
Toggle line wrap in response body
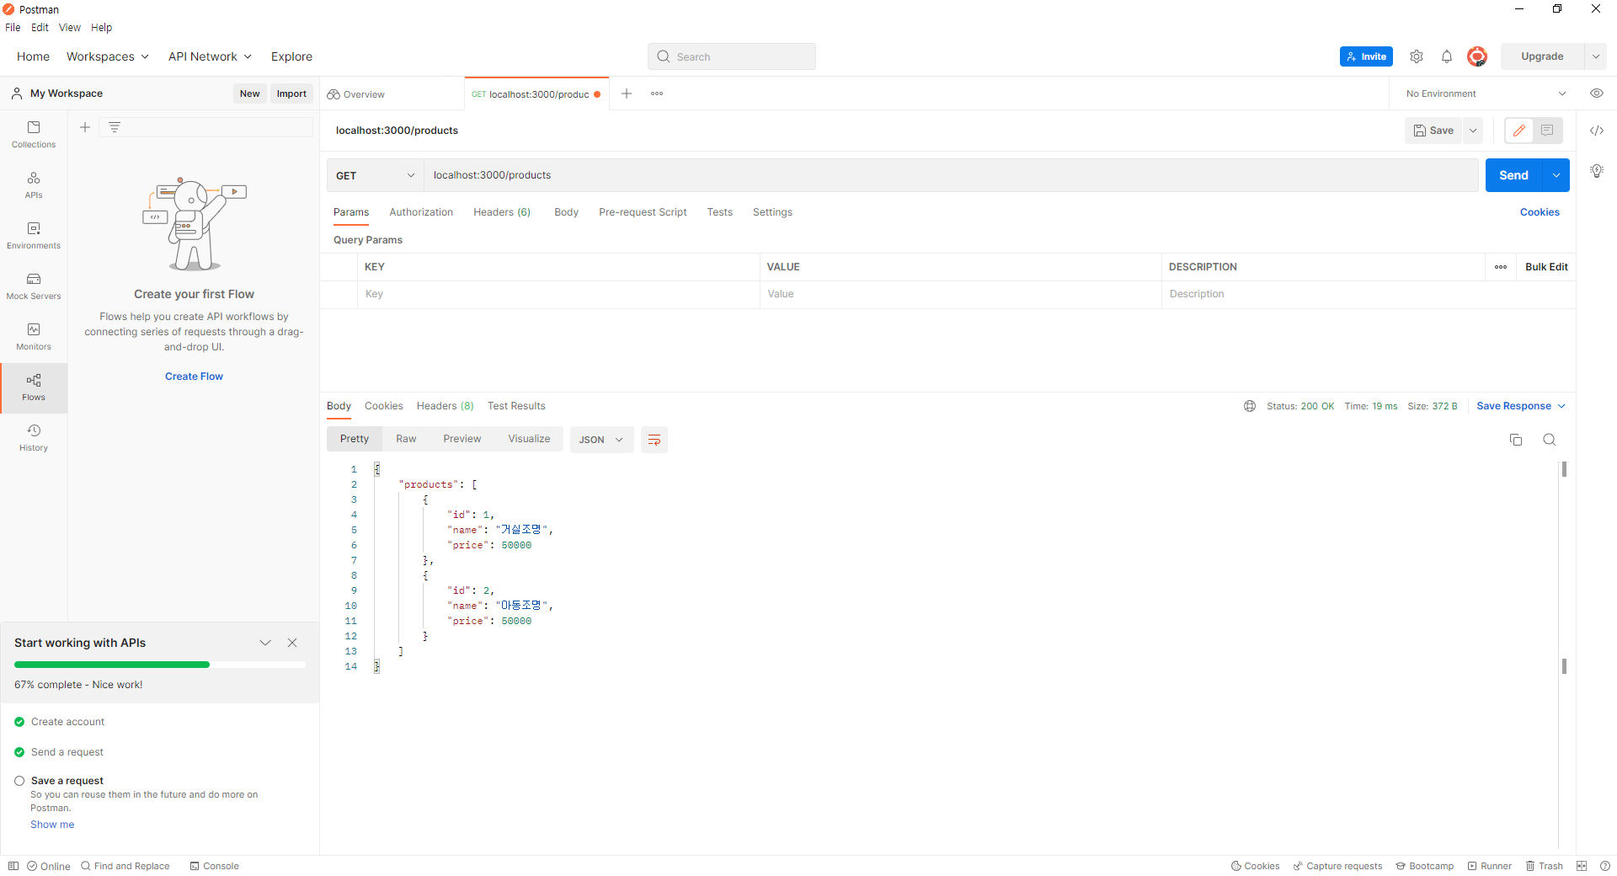pyautogui.click(x=654, y=440)
